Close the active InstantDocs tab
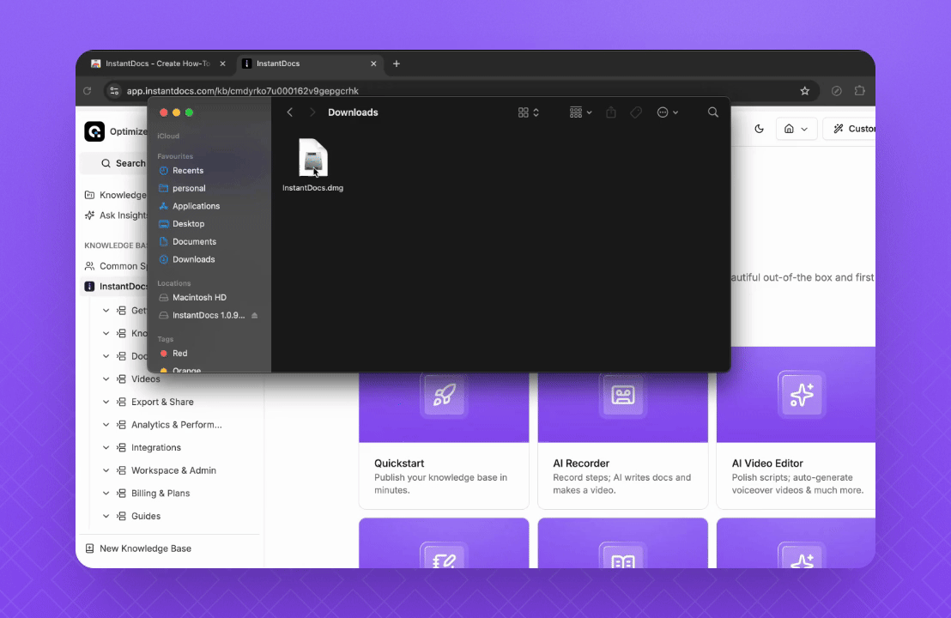This screenshot has width=951, height=618. point(373,64)
